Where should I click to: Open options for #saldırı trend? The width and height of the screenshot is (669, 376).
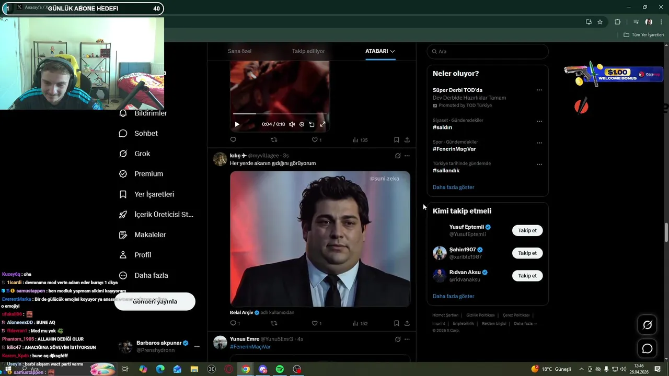[x=539, y=121]
